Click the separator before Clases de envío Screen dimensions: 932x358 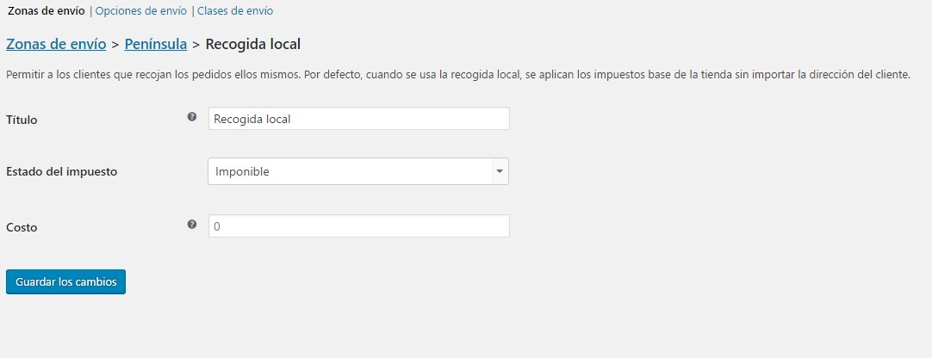(193, 10)
